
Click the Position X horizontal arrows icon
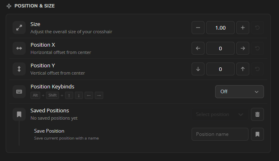pos(19,48)
